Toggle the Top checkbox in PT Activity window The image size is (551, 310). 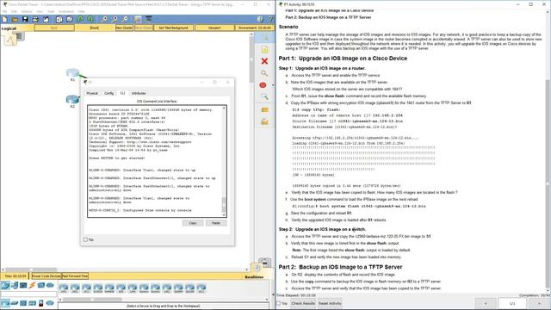pyautogui.click(x=279, y=303)
